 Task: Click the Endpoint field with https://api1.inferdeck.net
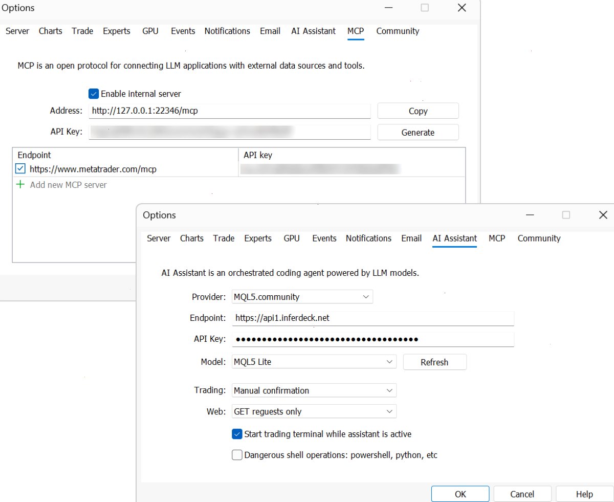click(x=373, y=318)
